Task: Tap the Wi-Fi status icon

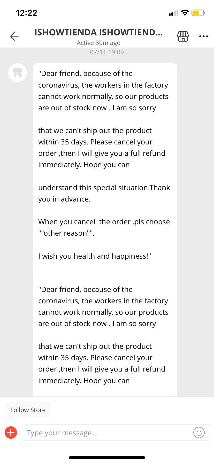Action: (185, 13)
